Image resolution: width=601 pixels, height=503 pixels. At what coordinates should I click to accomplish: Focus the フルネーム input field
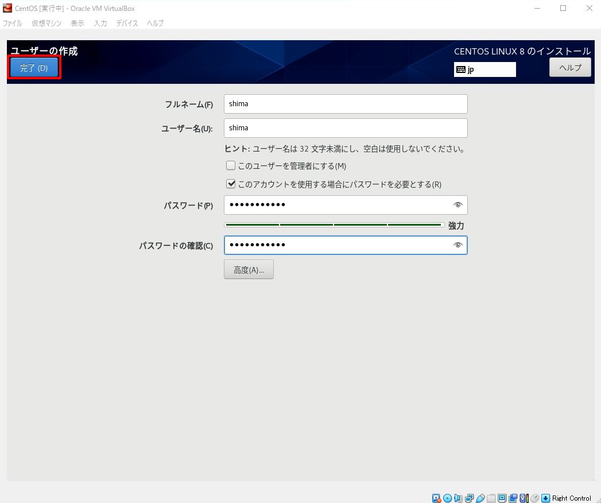tap(346, 104)
